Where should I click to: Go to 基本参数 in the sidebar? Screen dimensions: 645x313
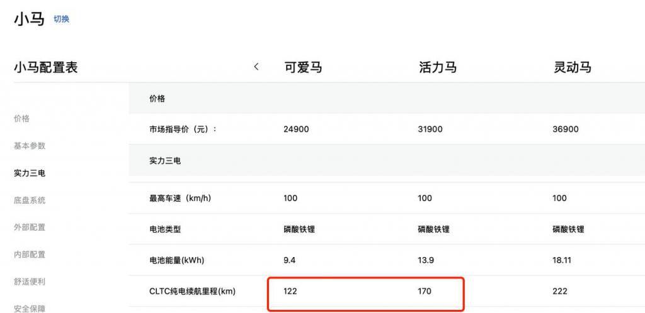point(30,146)
